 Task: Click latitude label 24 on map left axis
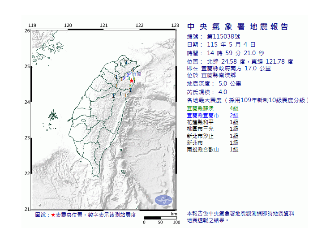[x=27, y=102]
